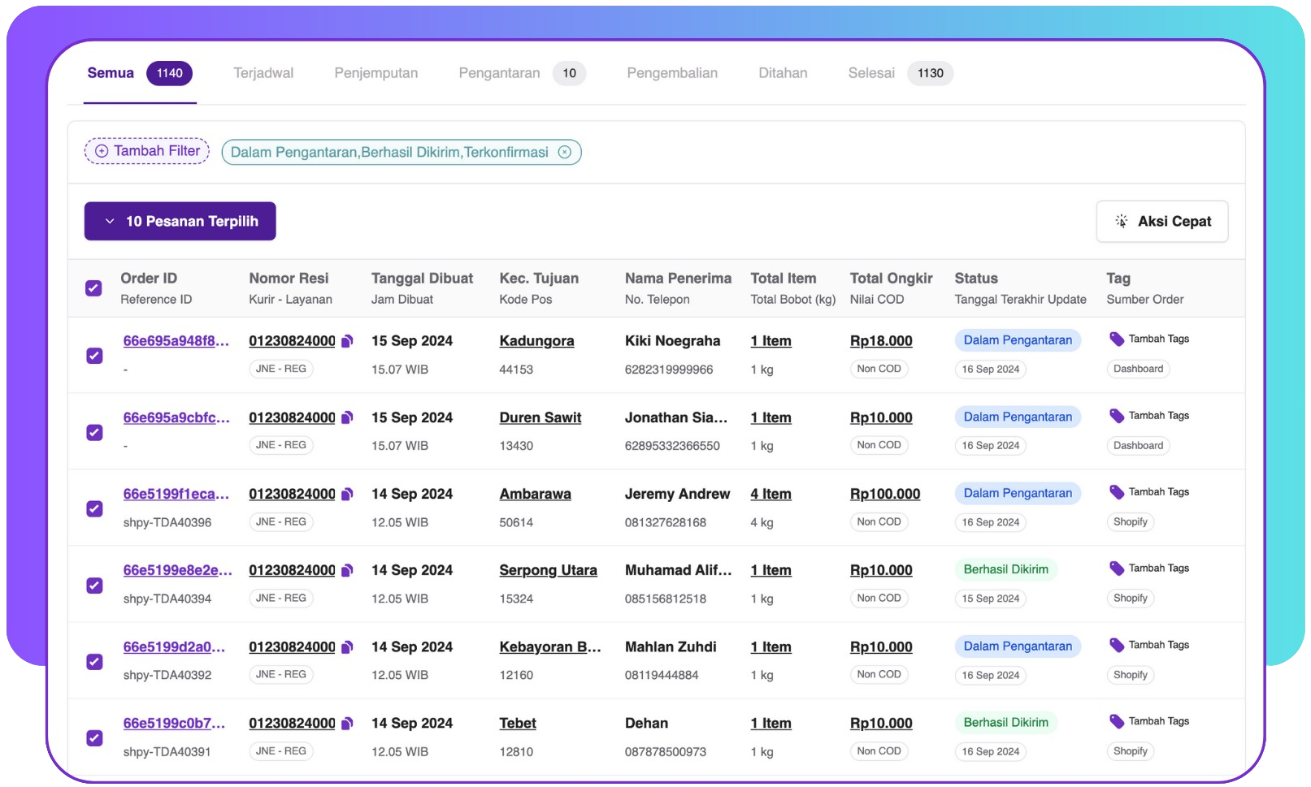Open the Penjemputan tab
The width and height of the screenshot is (1311, 787).
tap(376, 73)
